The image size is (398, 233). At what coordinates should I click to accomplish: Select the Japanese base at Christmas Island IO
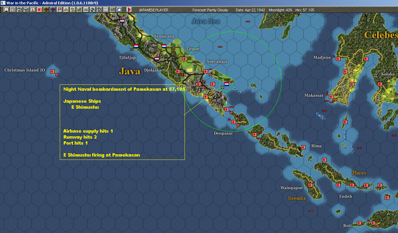point(52,72)
